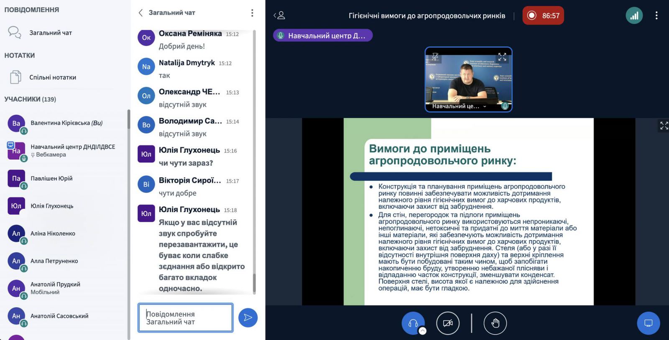
Task: Expand audio device options arrow
Action: click(423, 331)
